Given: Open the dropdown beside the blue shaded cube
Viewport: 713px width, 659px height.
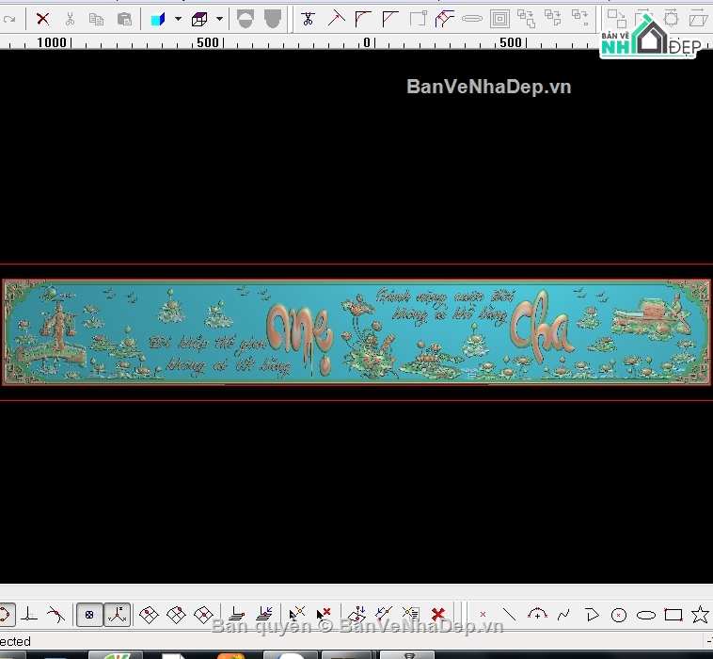Looking at the screenshot, I should (178, 19).
